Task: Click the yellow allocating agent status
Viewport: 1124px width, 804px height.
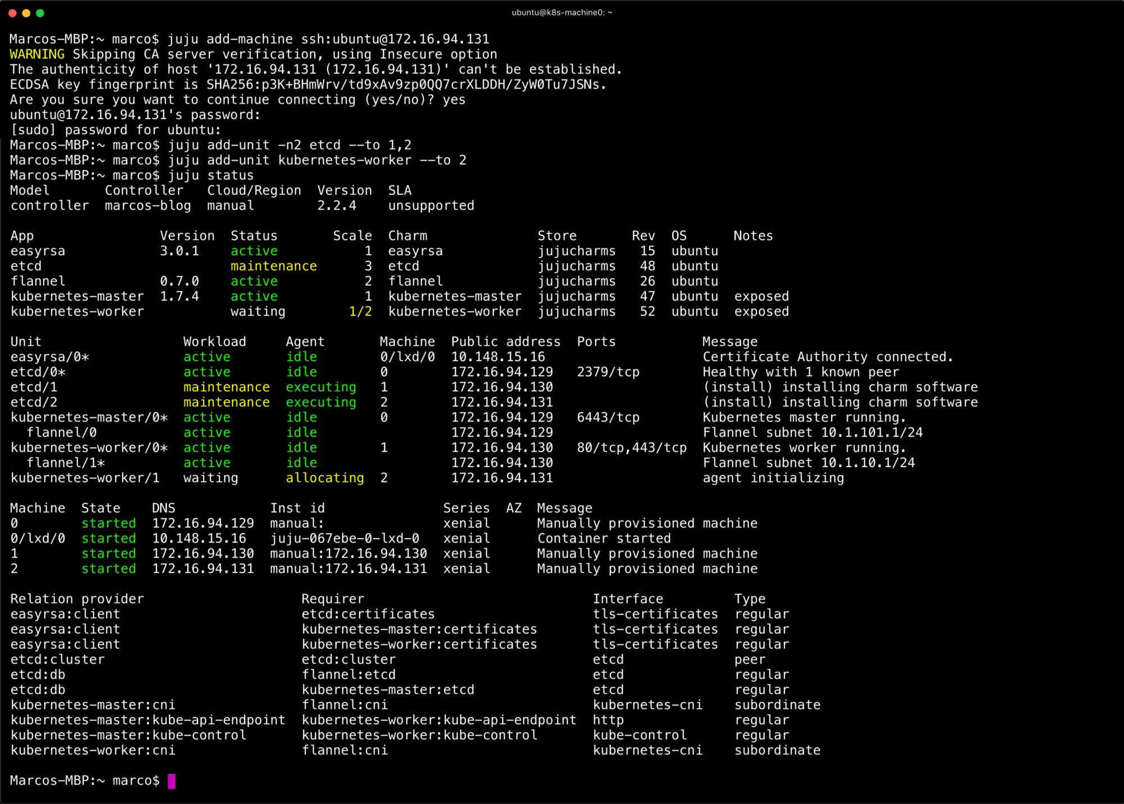Action: 325,478
